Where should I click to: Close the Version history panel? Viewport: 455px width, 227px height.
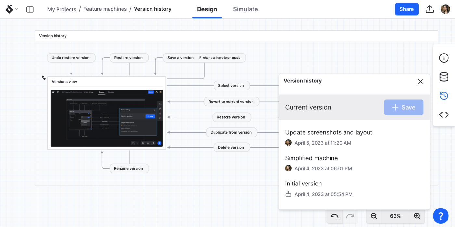[x=420, y=82]
